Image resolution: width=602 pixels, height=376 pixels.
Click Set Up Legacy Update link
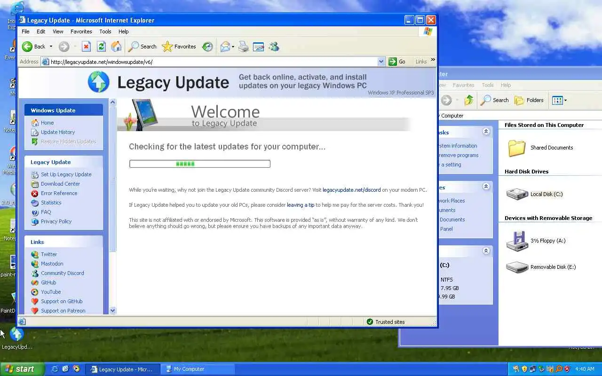[x=66, y=174]
